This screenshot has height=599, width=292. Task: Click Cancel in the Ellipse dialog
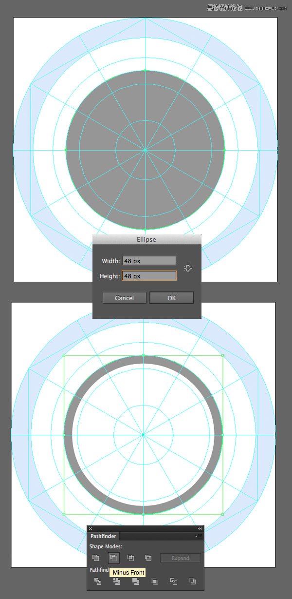(125, 298)
